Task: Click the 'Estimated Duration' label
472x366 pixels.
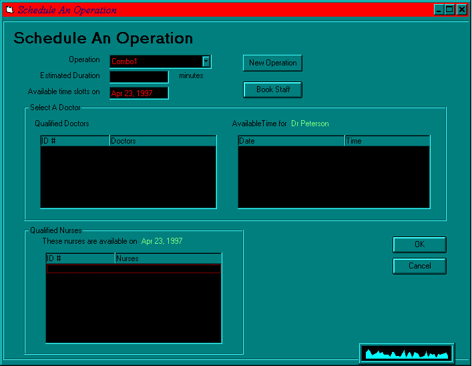Action: pos(70,75)
